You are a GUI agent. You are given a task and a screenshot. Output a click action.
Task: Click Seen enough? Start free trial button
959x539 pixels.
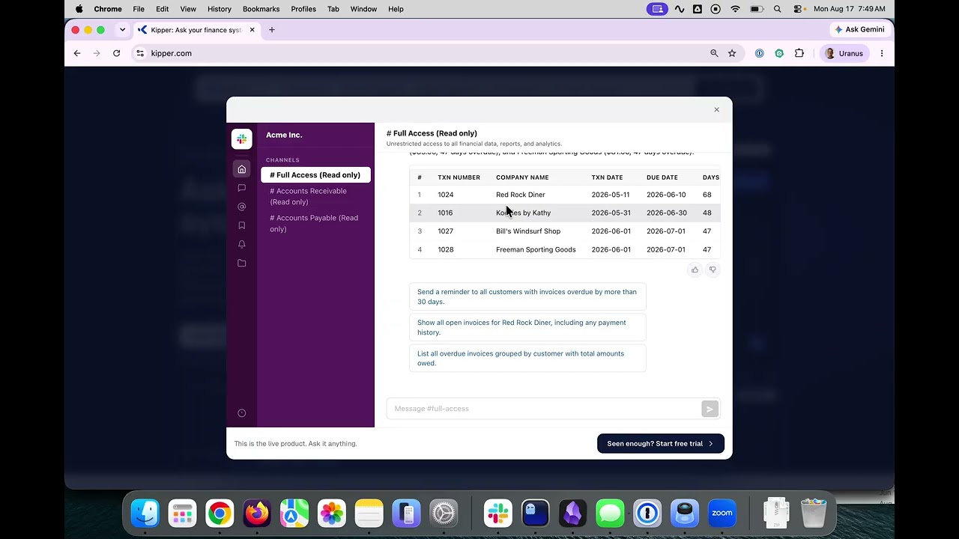tap(661, 443)
